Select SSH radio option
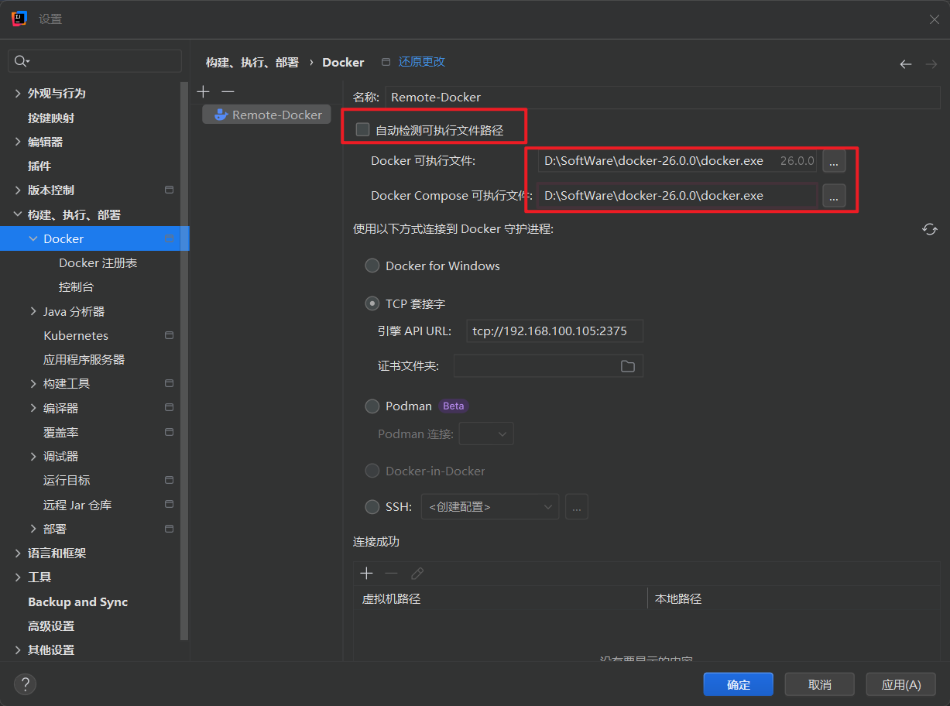 coord(372,507)
